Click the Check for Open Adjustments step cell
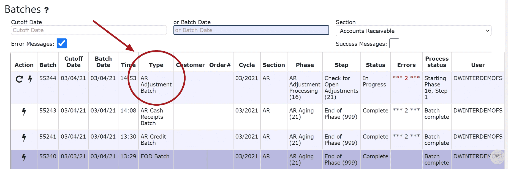508x169 pixels. (341, 88)
